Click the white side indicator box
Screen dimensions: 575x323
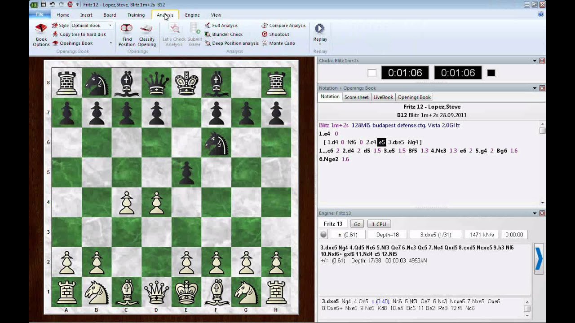coord(372,73)
